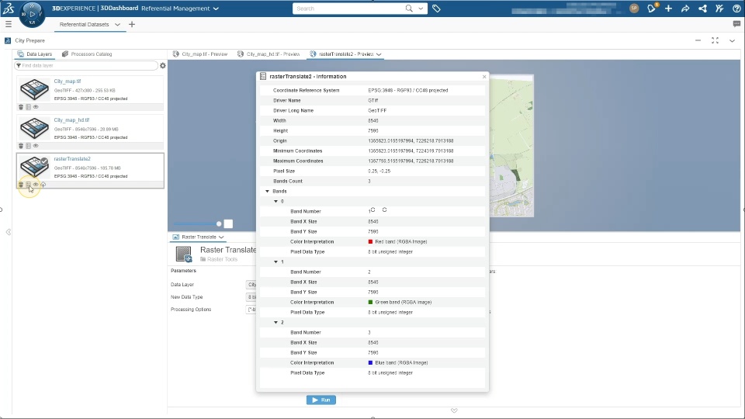Open Referential Management dropdown
Image resolution: width=745 pixels, height=419 pixels.
point(216,9)
